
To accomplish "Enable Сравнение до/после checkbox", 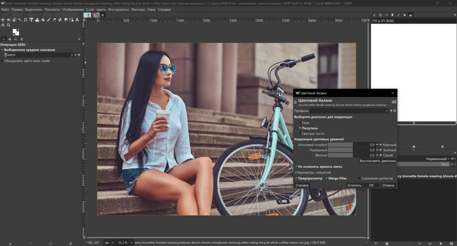I will point(360,178).
